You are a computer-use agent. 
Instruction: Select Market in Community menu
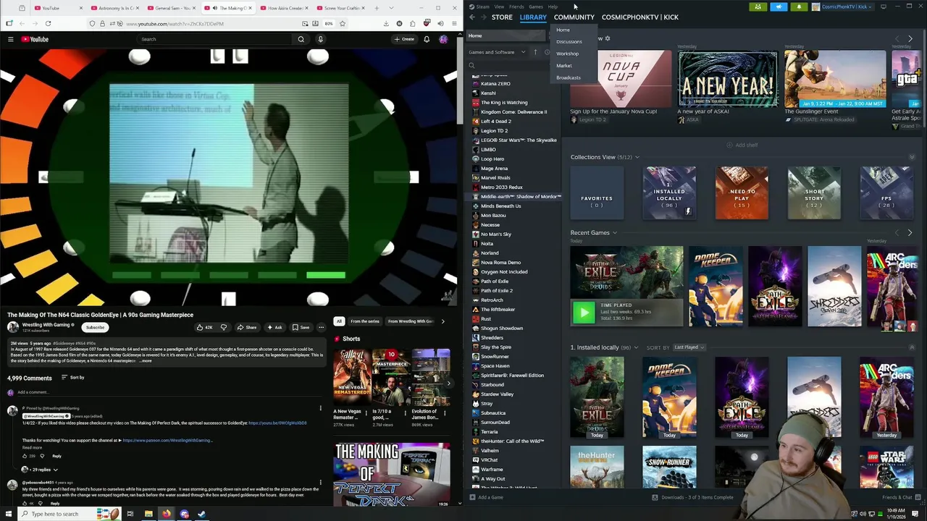(563, 66)
